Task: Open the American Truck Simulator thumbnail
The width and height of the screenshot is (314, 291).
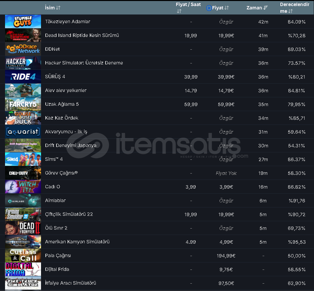Action: (x=23, y=242)
